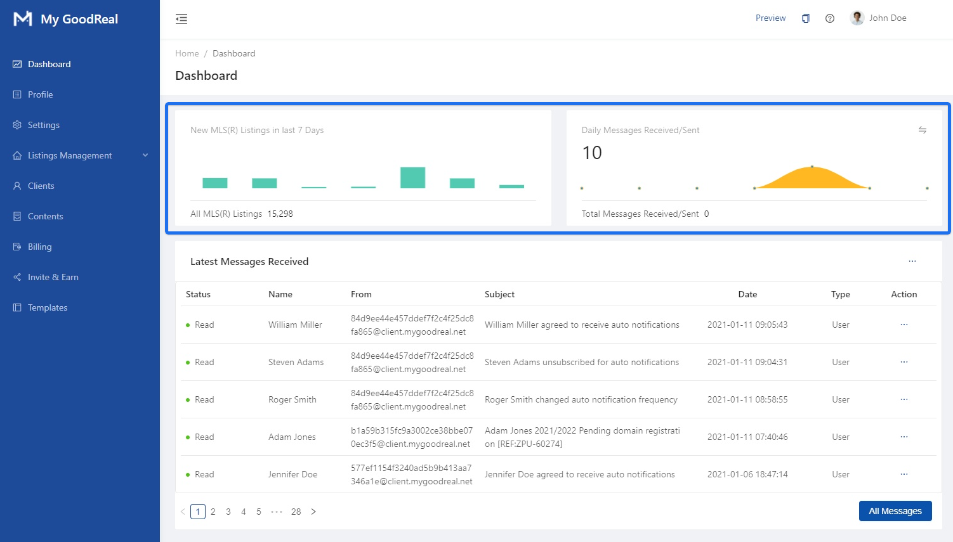Click the tallest bar in MLS listings chart

pos(412,178)
